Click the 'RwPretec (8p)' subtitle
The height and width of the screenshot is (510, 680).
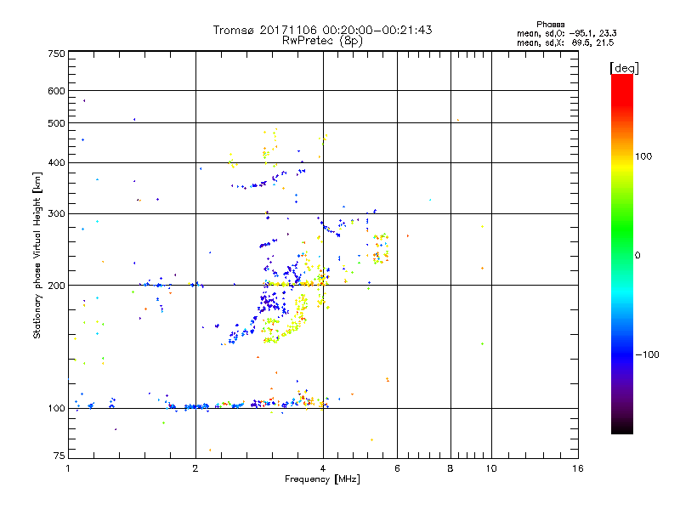322,41
